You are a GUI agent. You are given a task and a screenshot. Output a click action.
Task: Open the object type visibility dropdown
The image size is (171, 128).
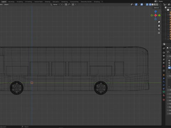click(x=132, y=5)
